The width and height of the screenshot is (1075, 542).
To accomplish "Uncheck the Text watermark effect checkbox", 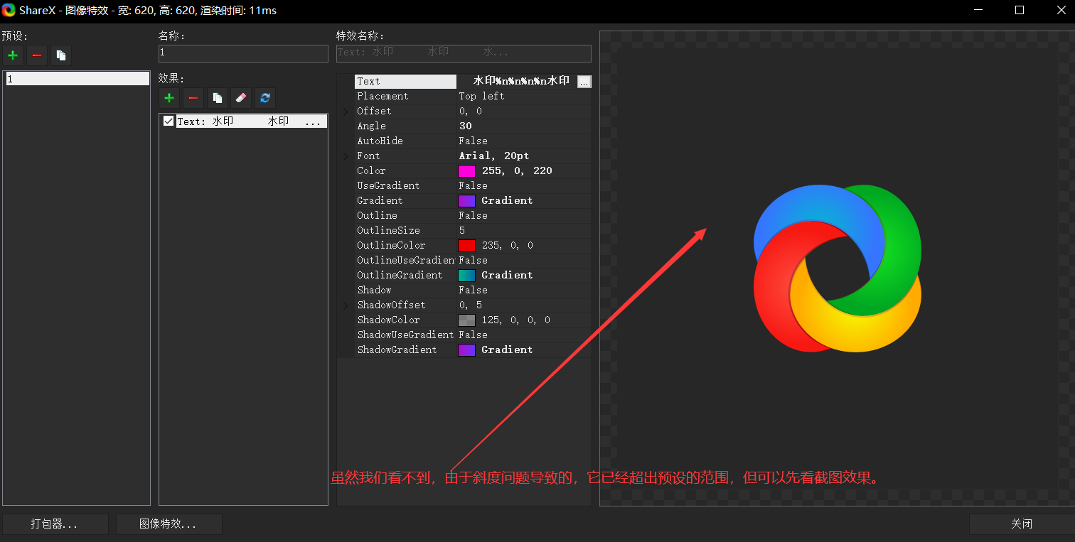I will point(169,121).
